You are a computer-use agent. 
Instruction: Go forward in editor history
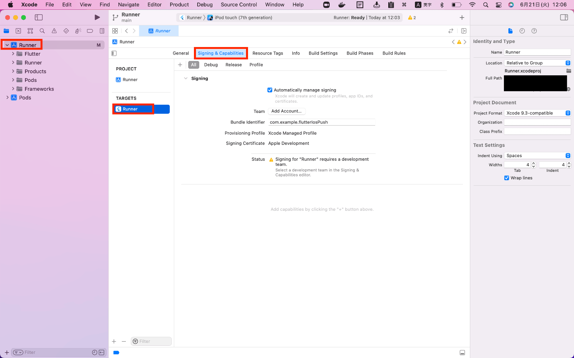[134, 31]
